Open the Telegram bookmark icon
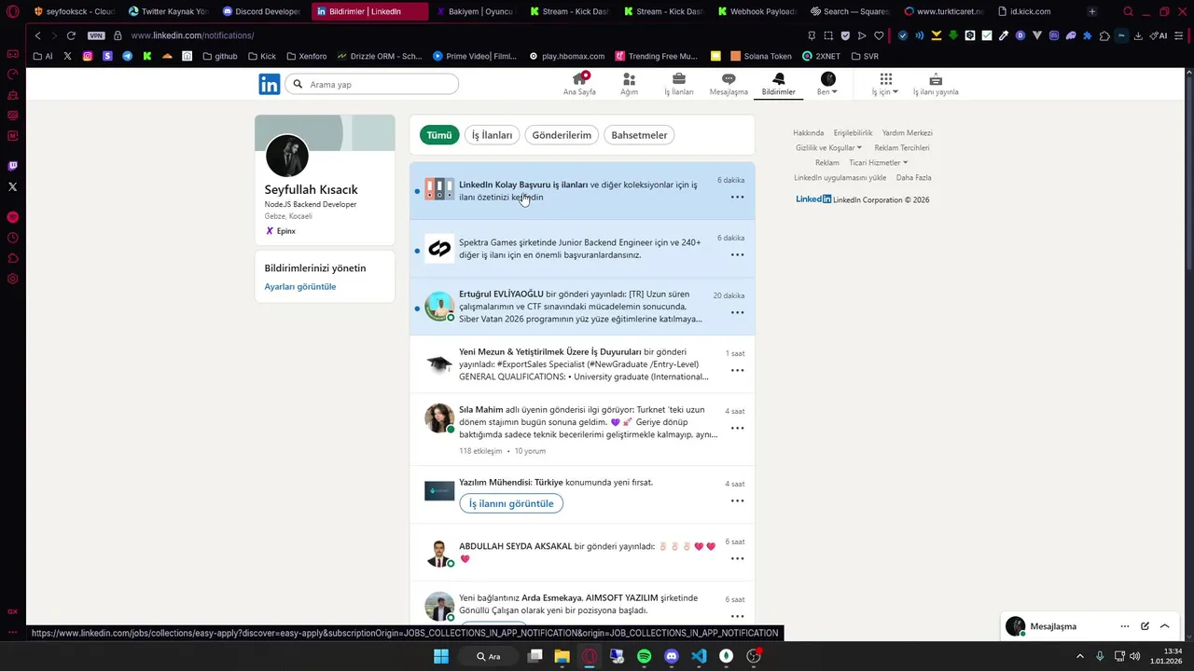The image size is (1194, 671). tap(128, 56)
